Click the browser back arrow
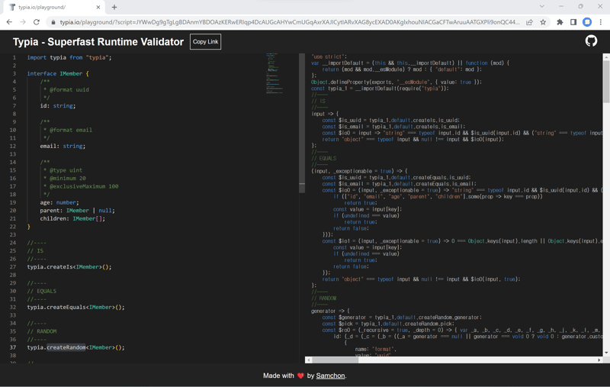Image resolution: width=610 pixels, height=387 pixels. click(x=9, y=22)
